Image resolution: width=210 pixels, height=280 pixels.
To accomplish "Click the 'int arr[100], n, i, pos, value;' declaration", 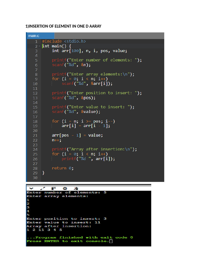I will tap(89, 51).
